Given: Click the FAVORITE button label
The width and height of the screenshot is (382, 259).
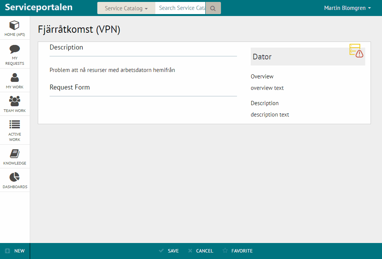Looking at the screenshot, I should pyautogui.click(x=242, y=251).
